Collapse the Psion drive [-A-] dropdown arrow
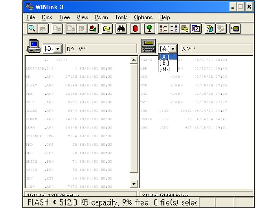The width and height of the screenshot is (279, 209). [173, 49]
